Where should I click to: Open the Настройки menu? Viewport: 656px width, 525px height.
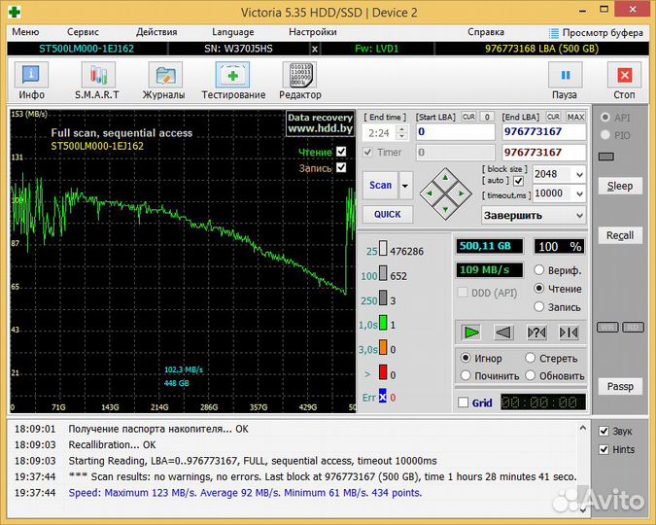click(312, 32)
